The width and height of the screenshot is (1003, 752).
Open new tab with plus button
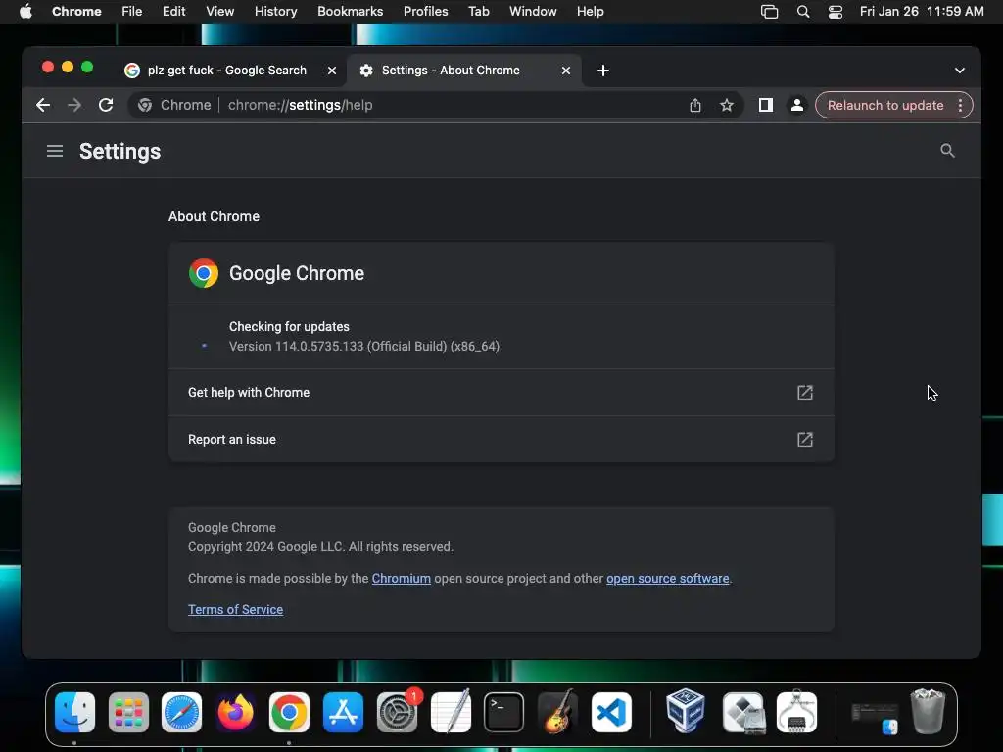pos(603,70)
